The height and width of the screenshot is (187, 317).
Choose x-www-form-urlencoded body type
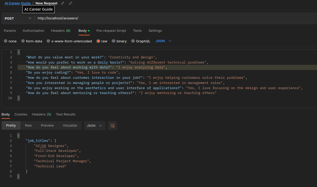[x=48, y=41]
